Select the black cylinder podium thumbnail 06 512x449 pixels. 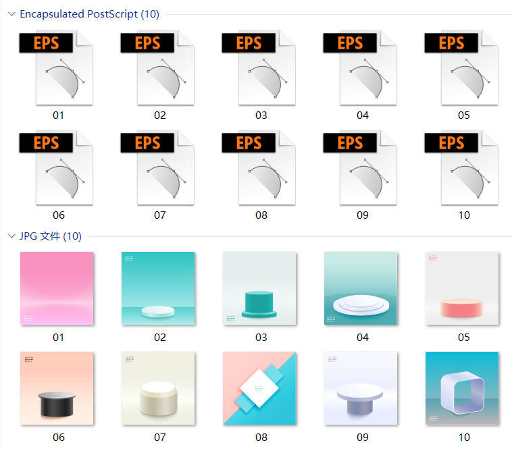coord(57,388)
